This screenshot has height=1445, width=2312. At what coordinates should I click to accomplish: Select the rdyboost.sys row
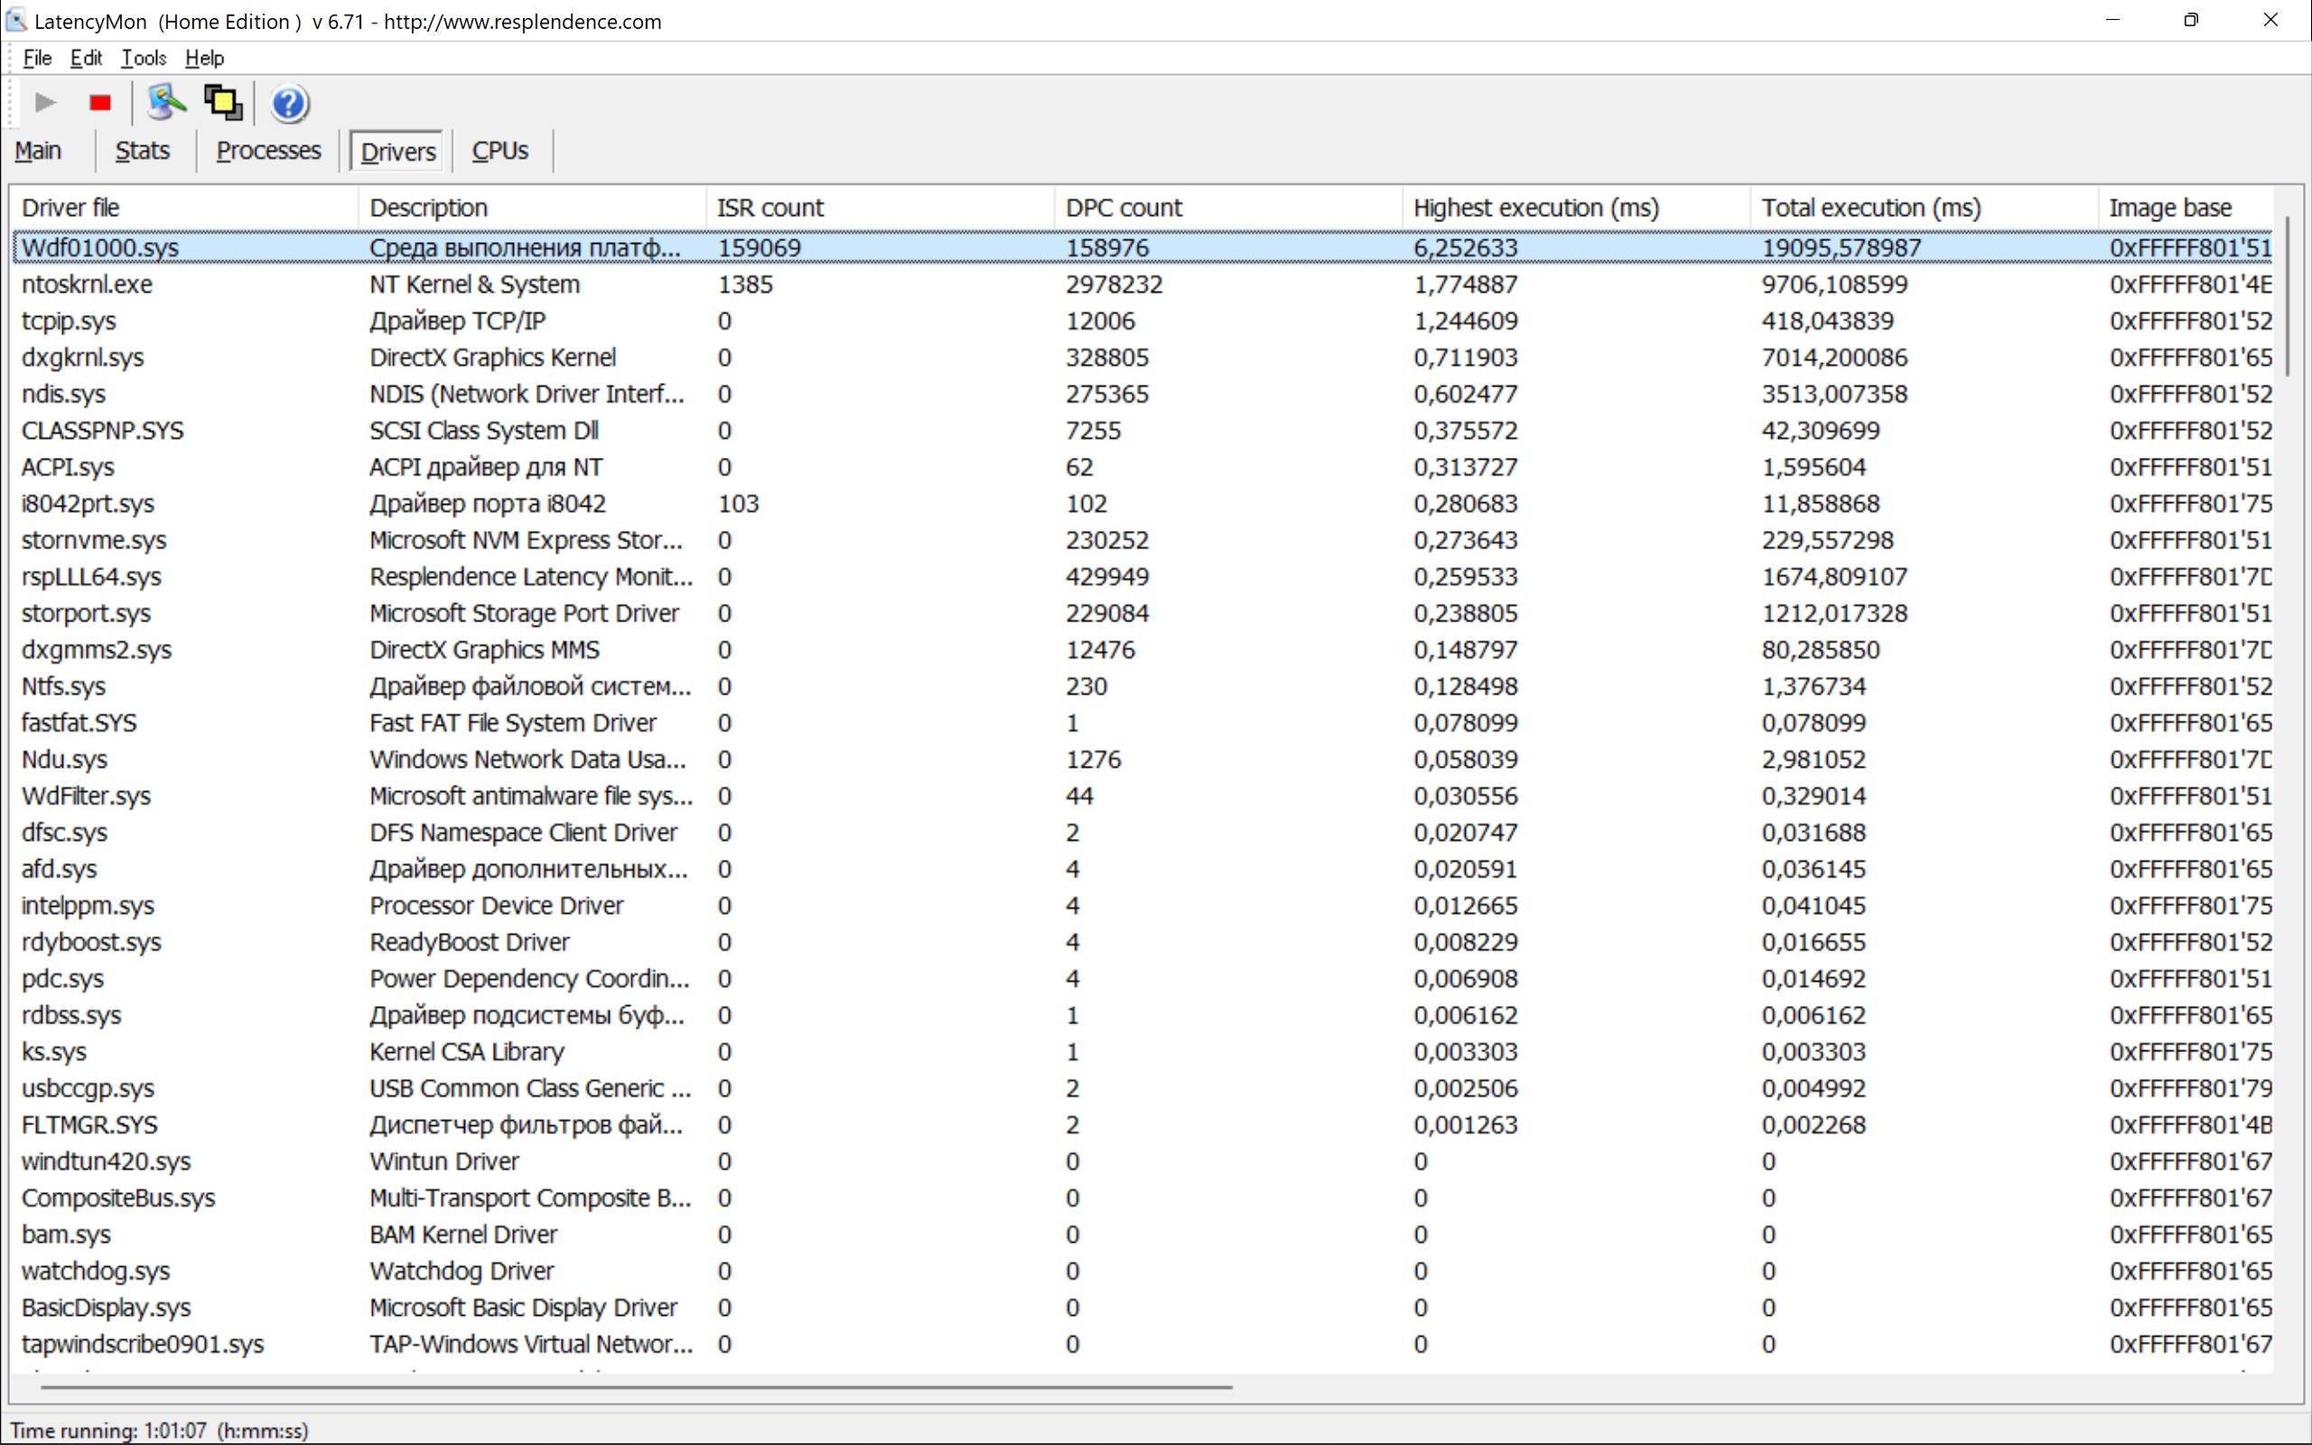[1142, 942]
